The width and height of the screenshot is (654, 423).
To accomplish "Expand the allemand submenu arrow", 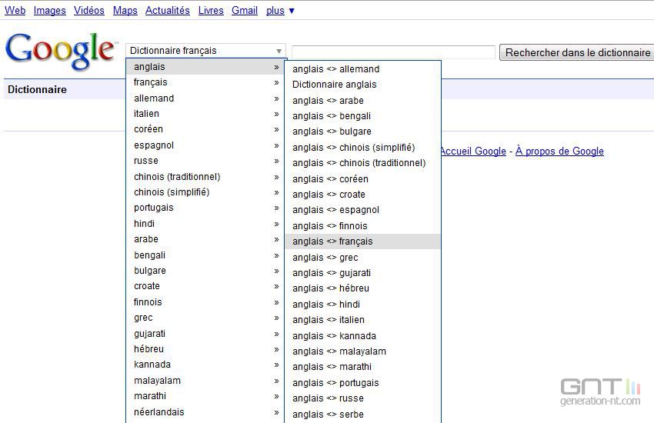I will point(276,98).
